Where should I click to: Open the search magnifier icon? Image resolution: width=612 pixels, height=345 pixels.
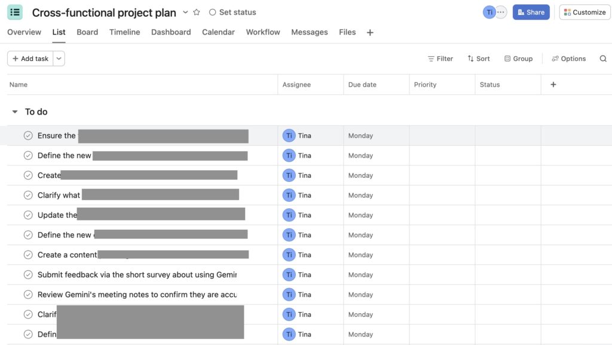pyautogui.click(x=603, y=58)
